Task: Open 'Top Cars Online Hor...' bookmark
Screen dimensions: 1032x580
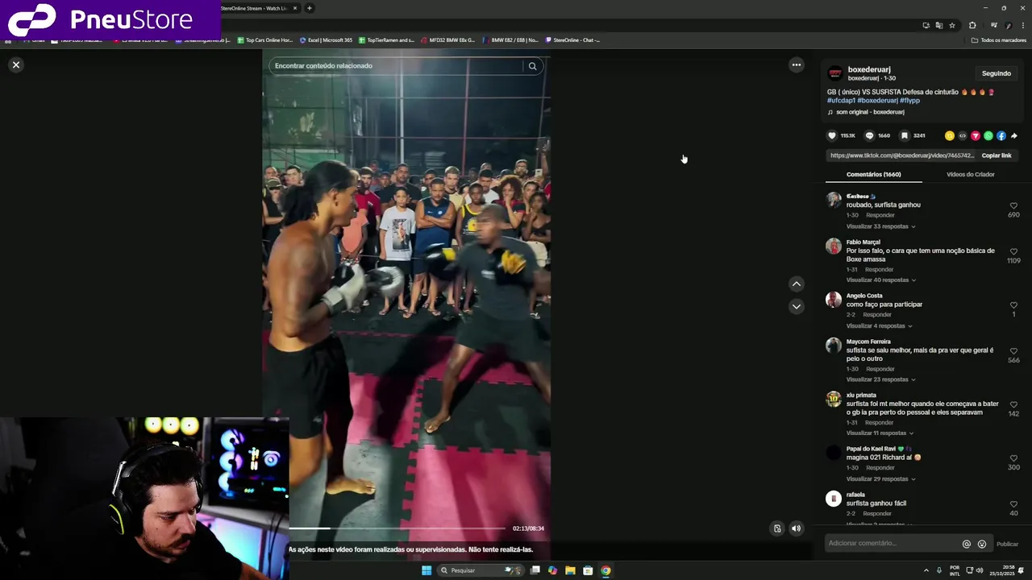Action: pyautogui.click(x=264, y=39)
